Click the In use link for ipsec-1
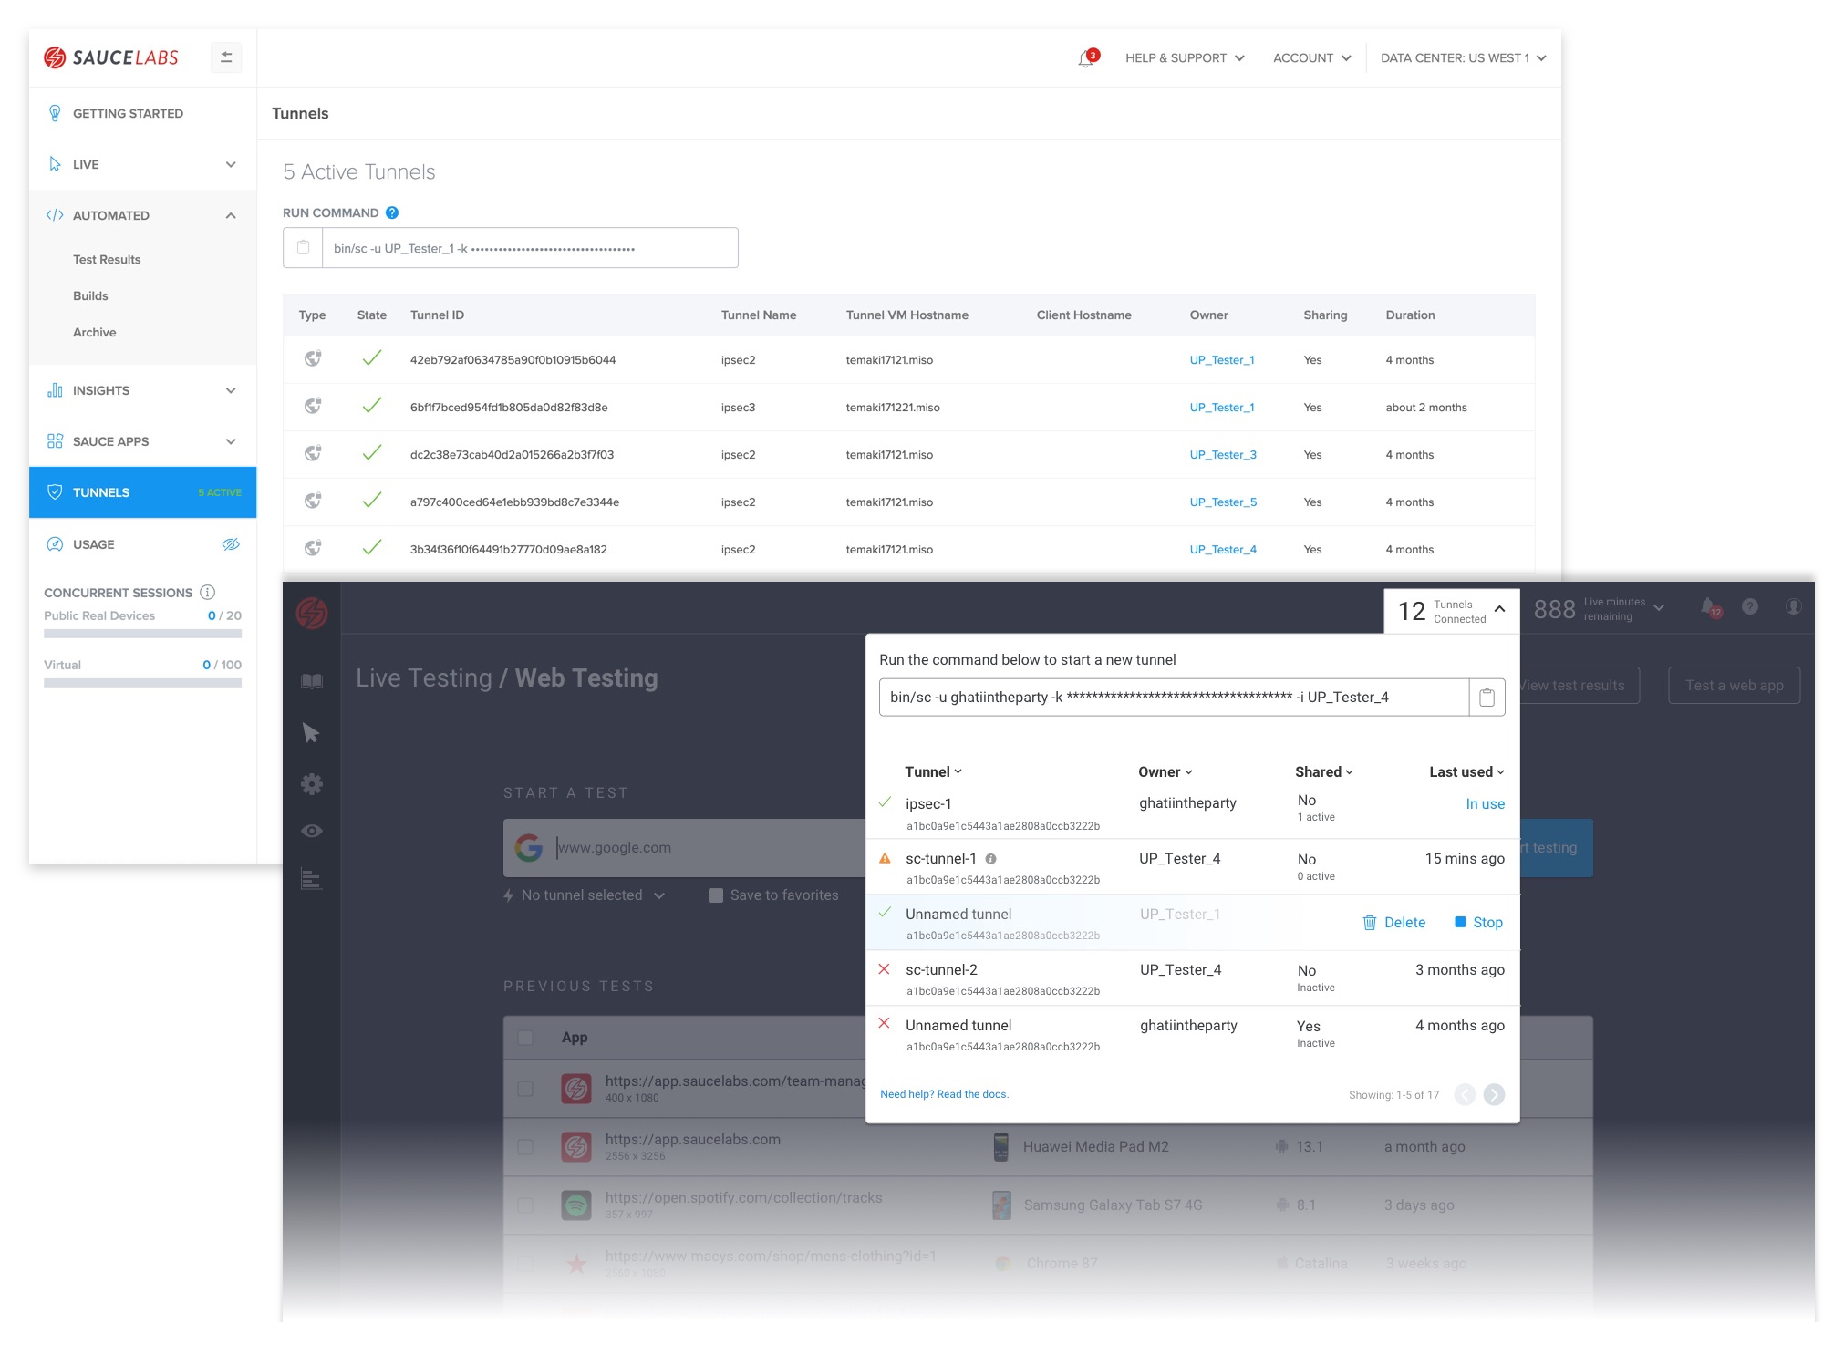 pyautogui.click(x=1485, y=805)
